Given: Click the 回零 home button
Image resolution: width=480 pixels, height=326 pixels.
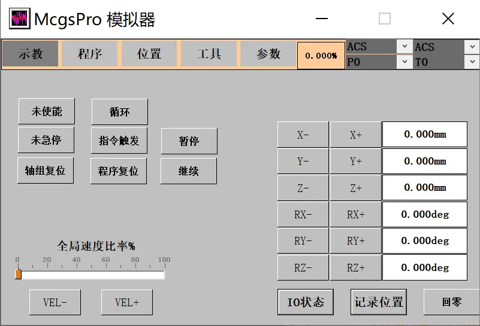Looking at the screenshot, I should point(451,302).
